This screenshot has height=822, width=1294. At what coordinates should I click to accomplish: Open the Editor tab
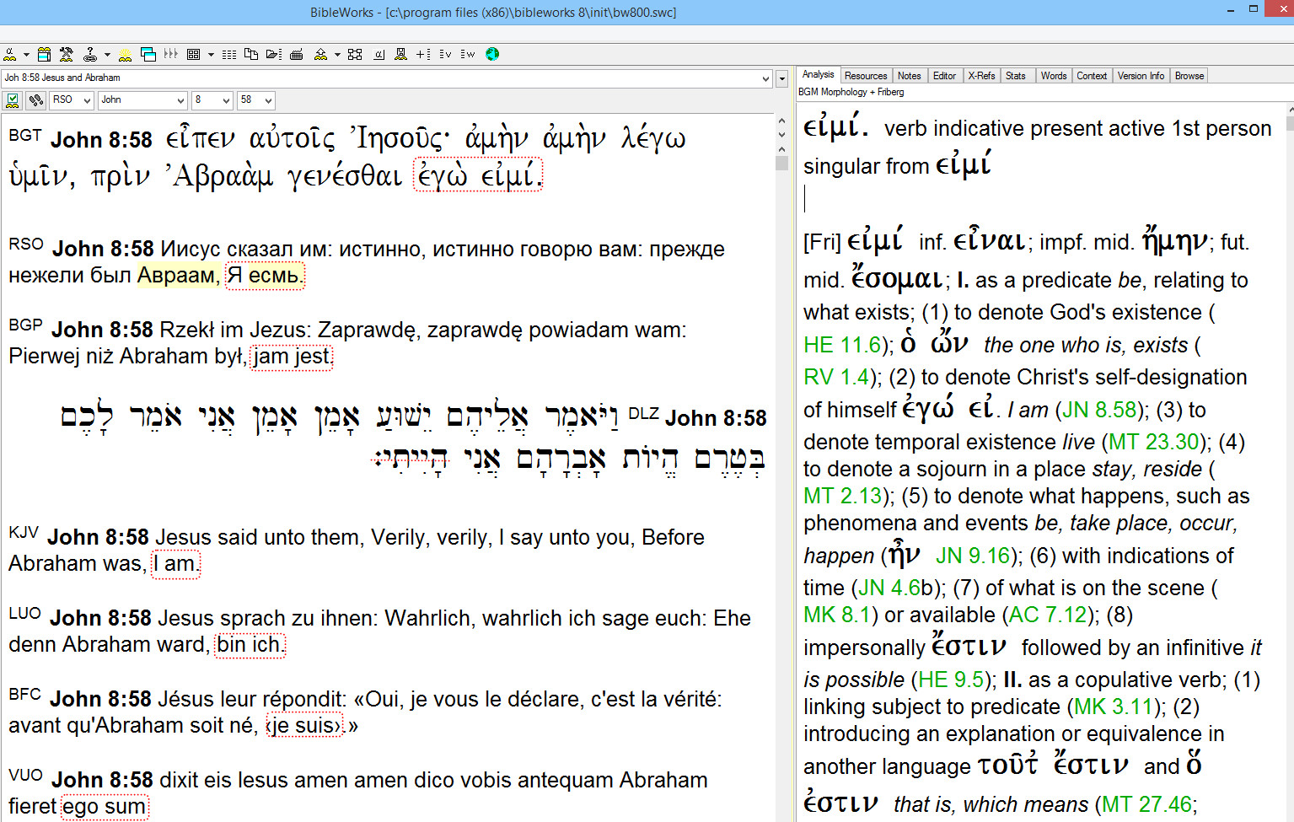click(x=944, y=76)
